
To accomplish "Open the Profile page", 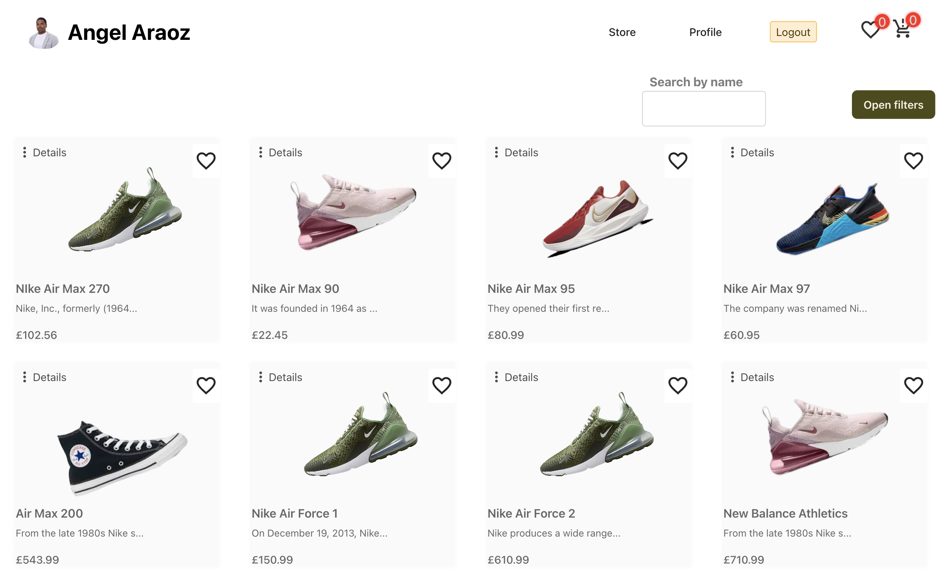I will click(x=705, y=32).
